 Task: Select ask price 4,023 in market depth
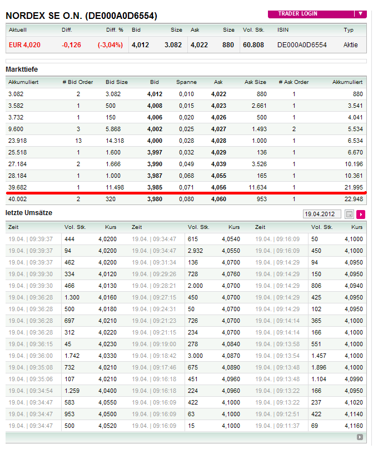(x=218, y=106)
